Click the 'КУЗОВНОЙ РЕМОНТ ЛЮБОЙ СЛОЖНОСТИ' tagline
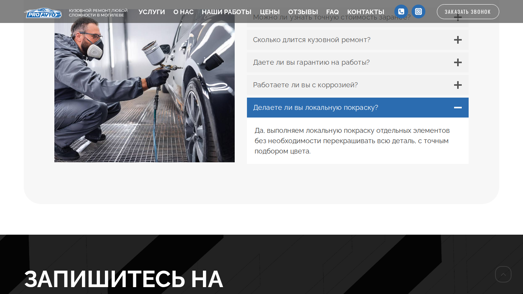 98,13
